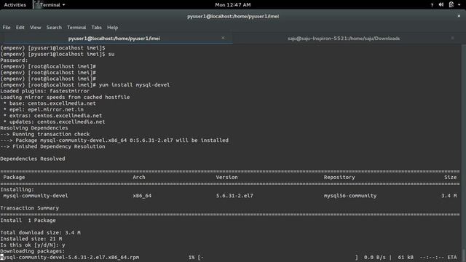
Task: Select the pyuser1@localhost imei tab
Action: (114, 39)
